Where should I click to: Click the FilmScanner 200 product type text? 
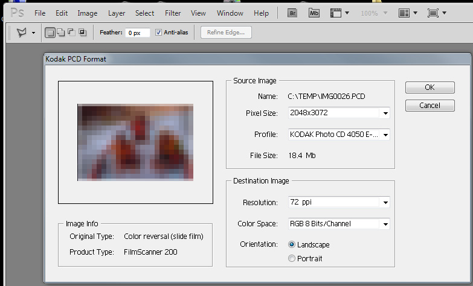pos(150,252)
